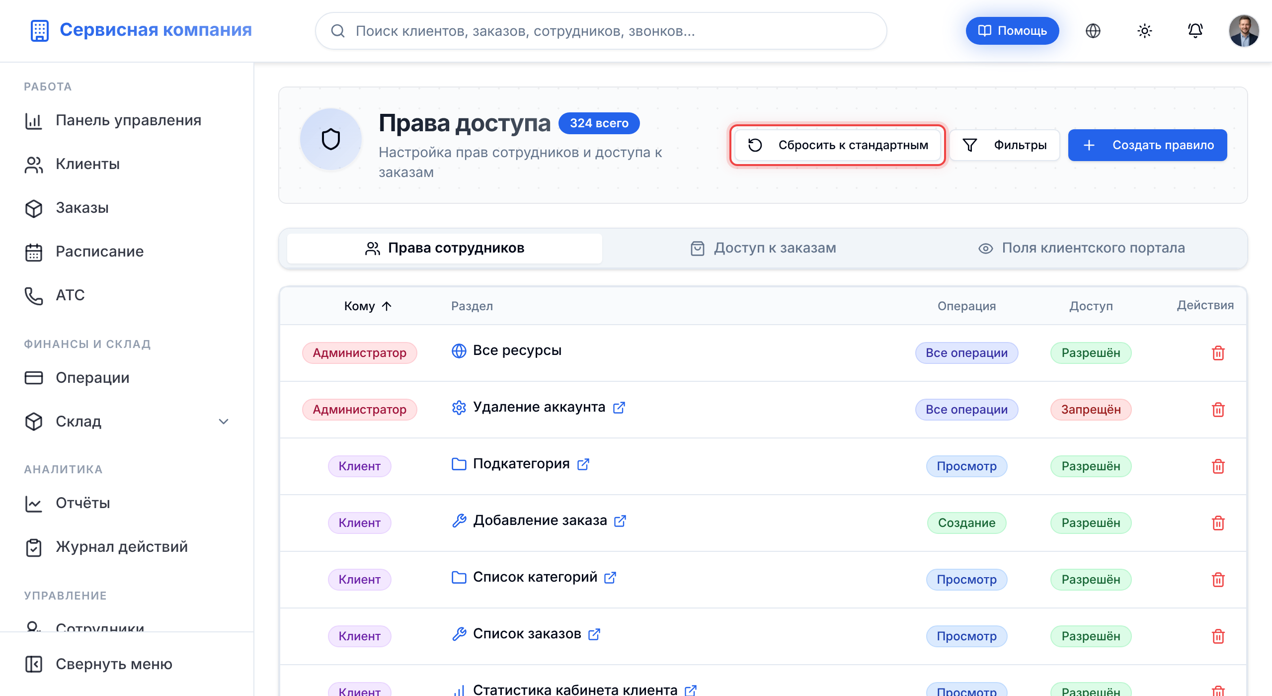Open the Фильтры panel
1272x696 pixels.
1004,145
